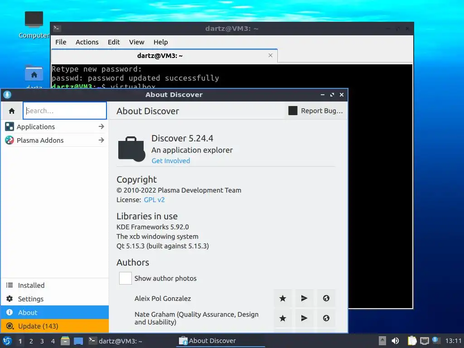The width and height of the screenshot is (464, 348).
Task: Switch to workspace 1
Action: click(x=20, y=341)
